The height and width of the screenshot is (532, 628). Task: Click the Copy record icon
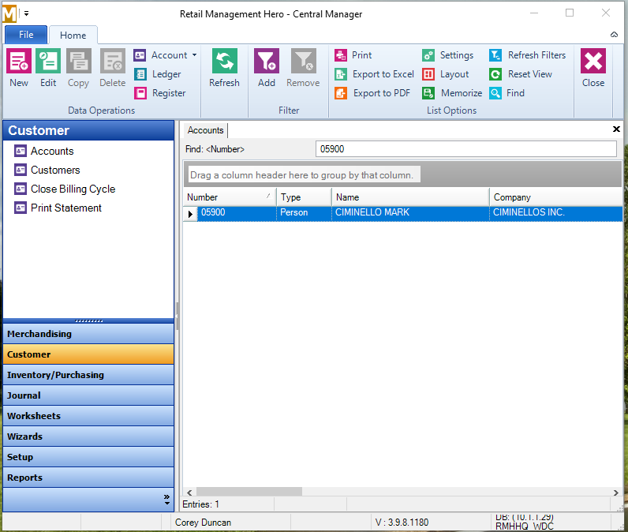click(x=79, y=61)
